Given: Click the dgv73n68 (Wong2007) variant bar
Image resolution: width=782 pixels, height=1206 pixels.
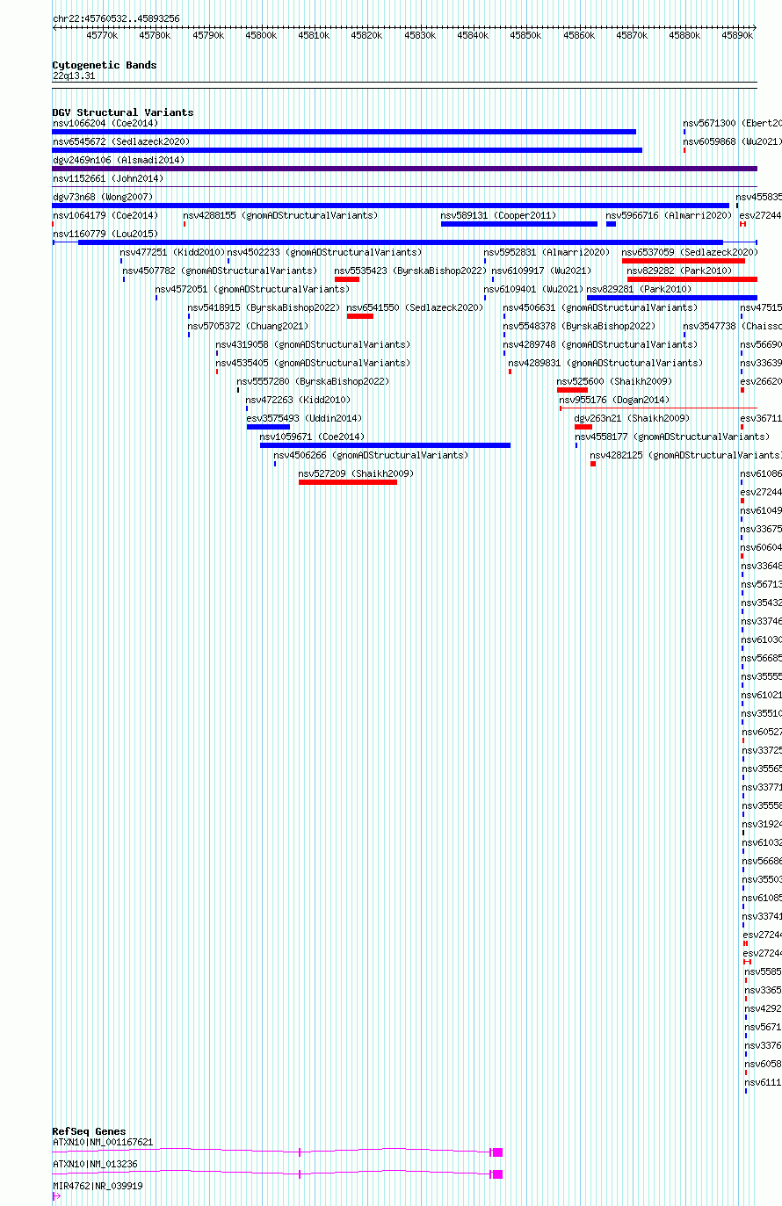Looking at the screenshot, I should (390, 206).
